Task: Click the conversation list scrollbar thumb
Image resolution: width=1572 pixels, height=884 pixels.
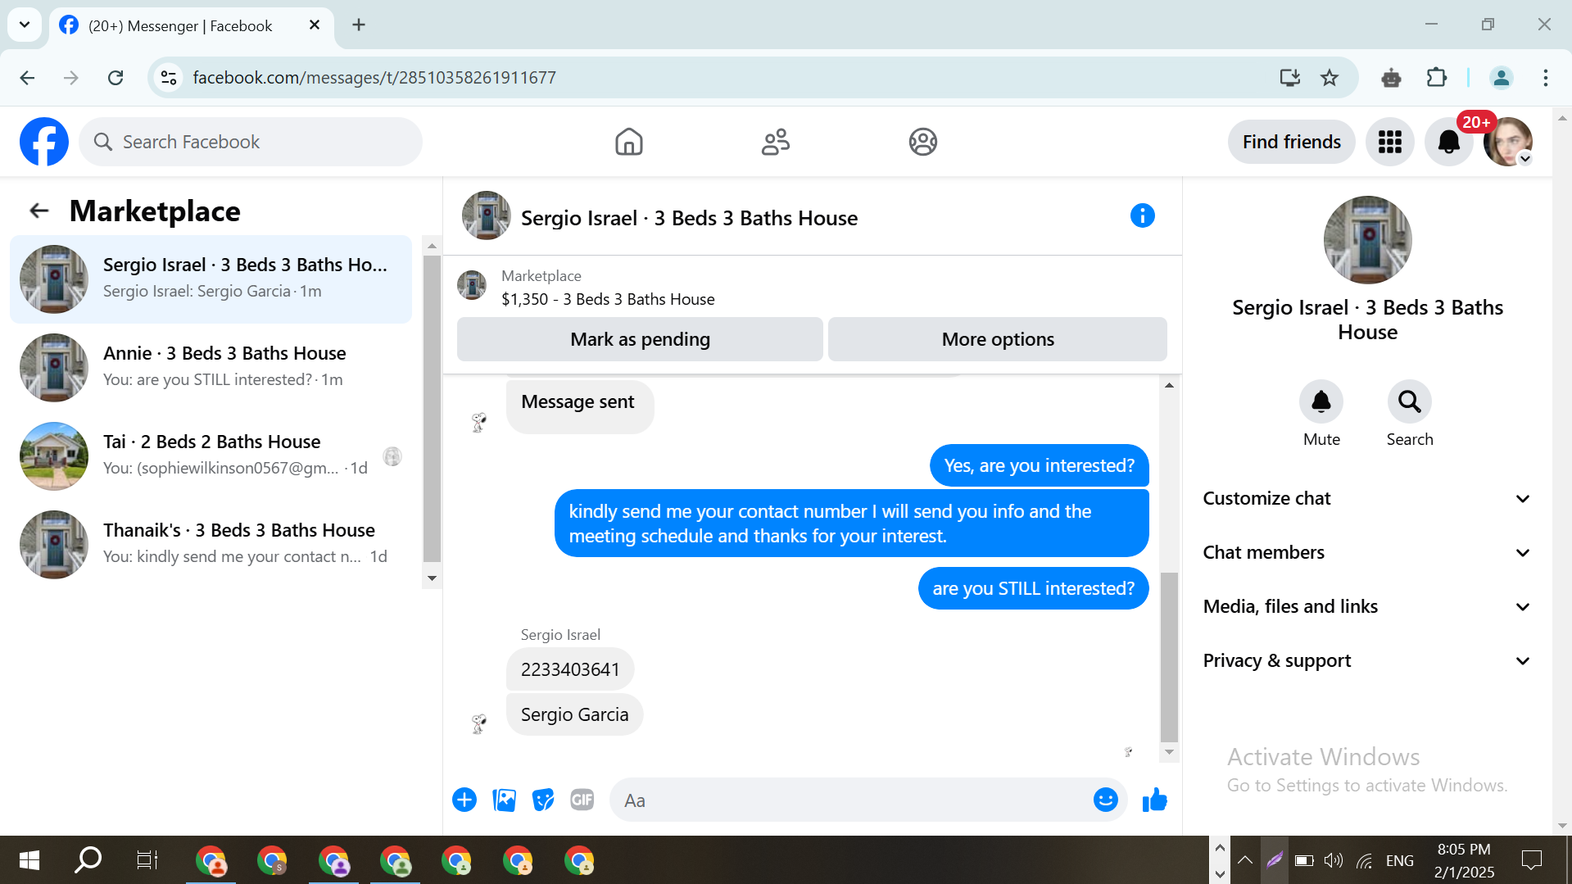Action: [x=432, y=409]
